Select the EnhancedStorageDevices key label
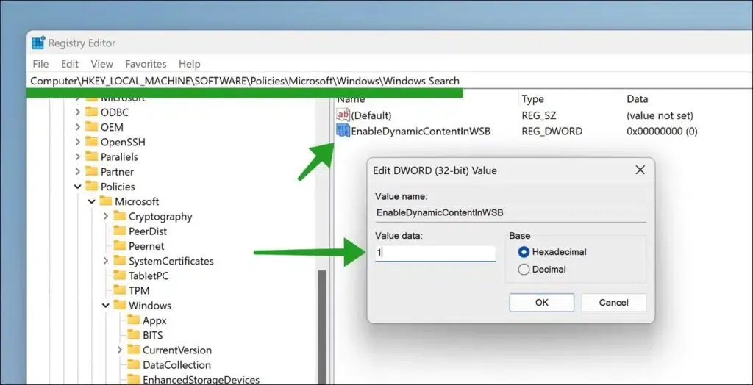Viewport: 753px width, 385px height. [201, 380]
